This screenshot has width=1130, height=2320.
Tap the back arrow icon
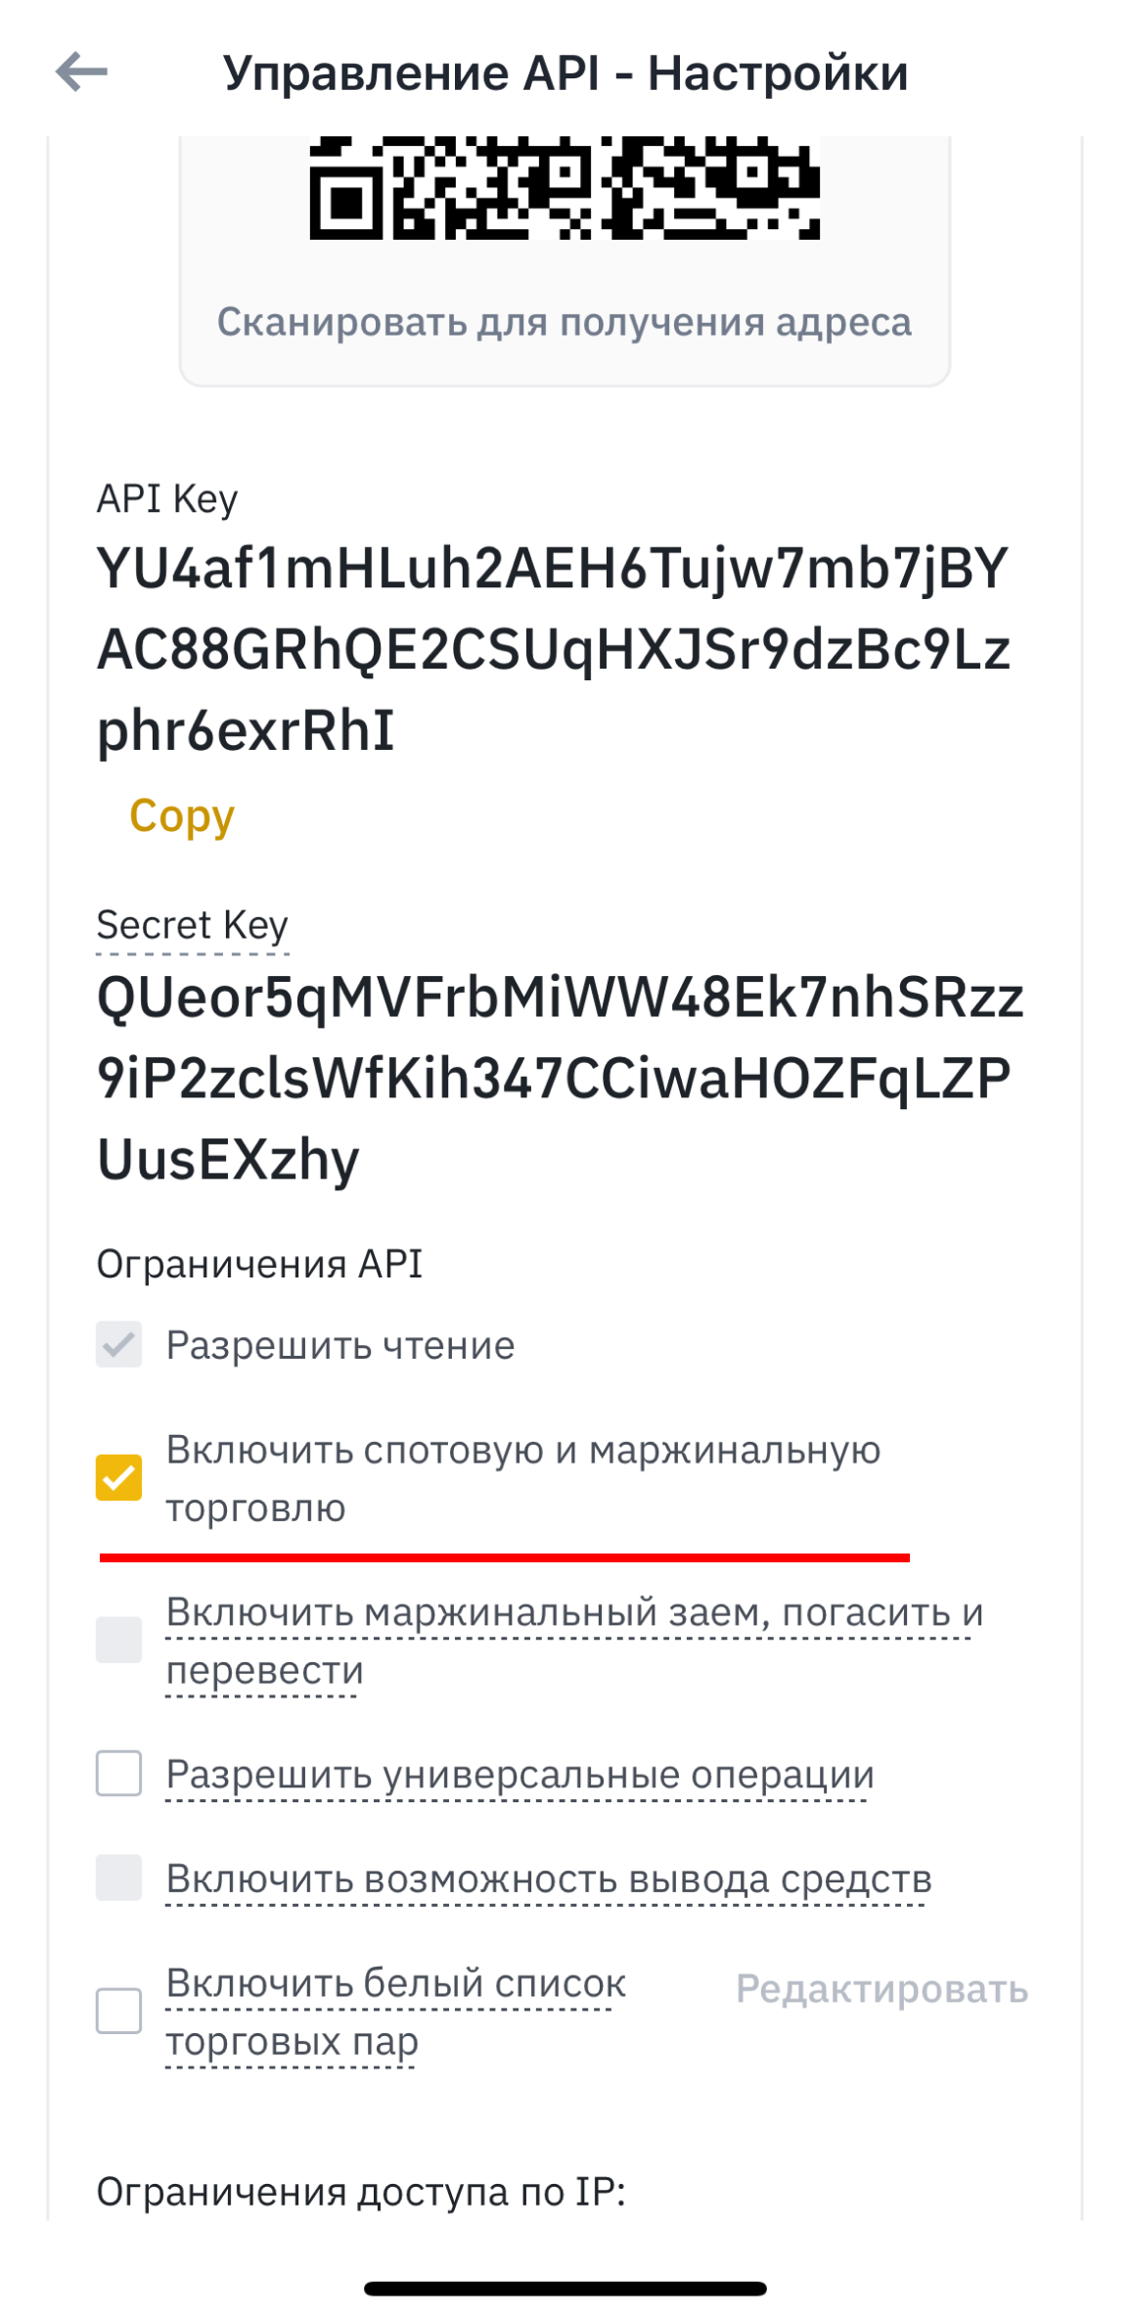(81, 72)
